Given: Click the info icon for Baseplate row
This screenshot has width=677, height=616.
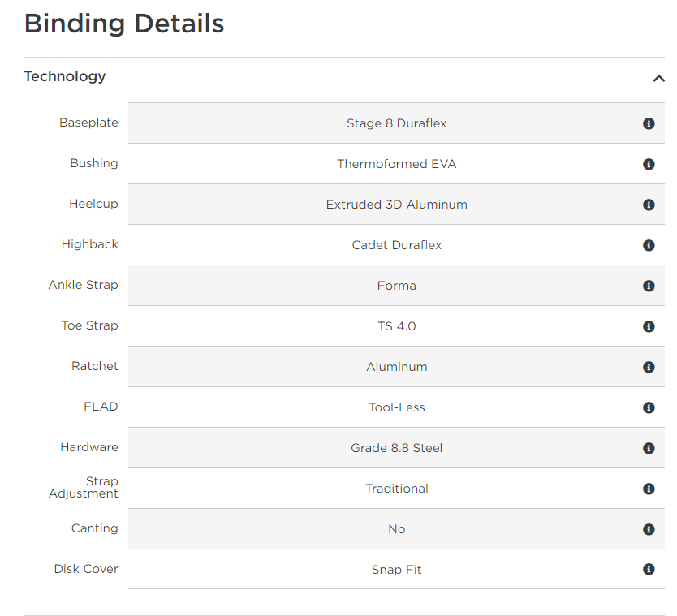Looking at the screenshot, I should pyautogui.click(x=649, y=123).
